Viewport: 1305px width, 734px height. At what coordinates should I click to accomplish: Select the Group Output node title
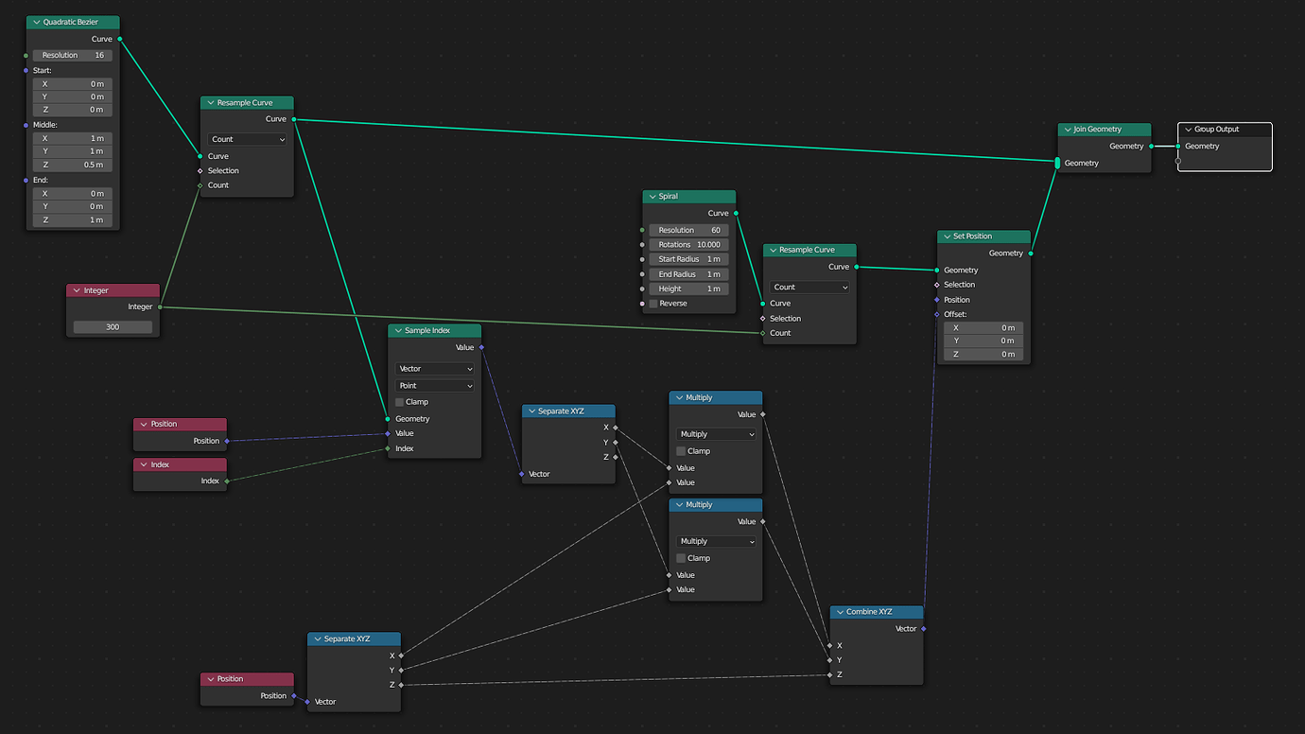tap(1217, 130)
